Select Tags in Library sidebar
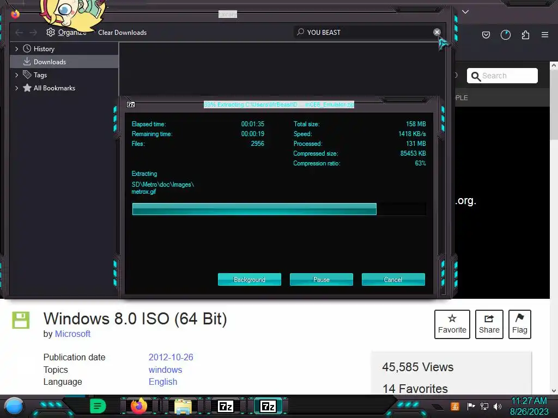Screen dimensions: 558x418 [x=40, y=75]
